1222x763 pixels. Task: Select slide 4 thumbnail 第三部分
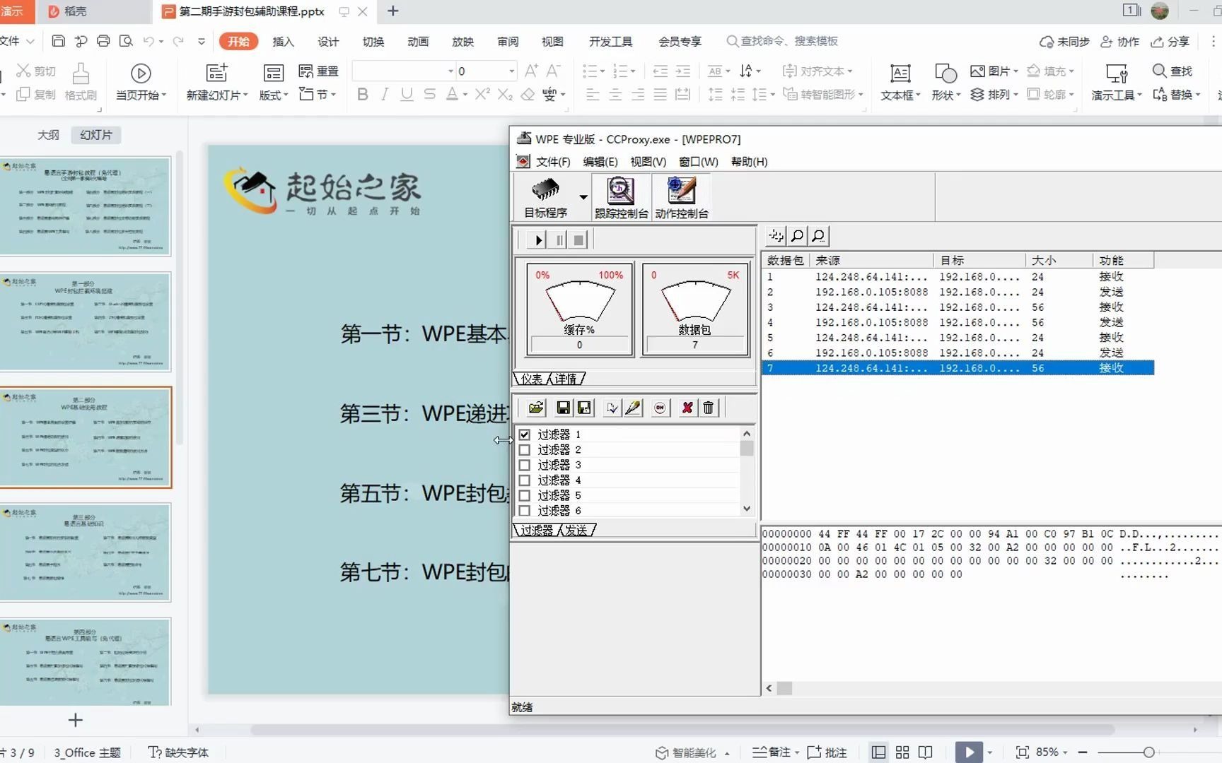click(86, 552)
